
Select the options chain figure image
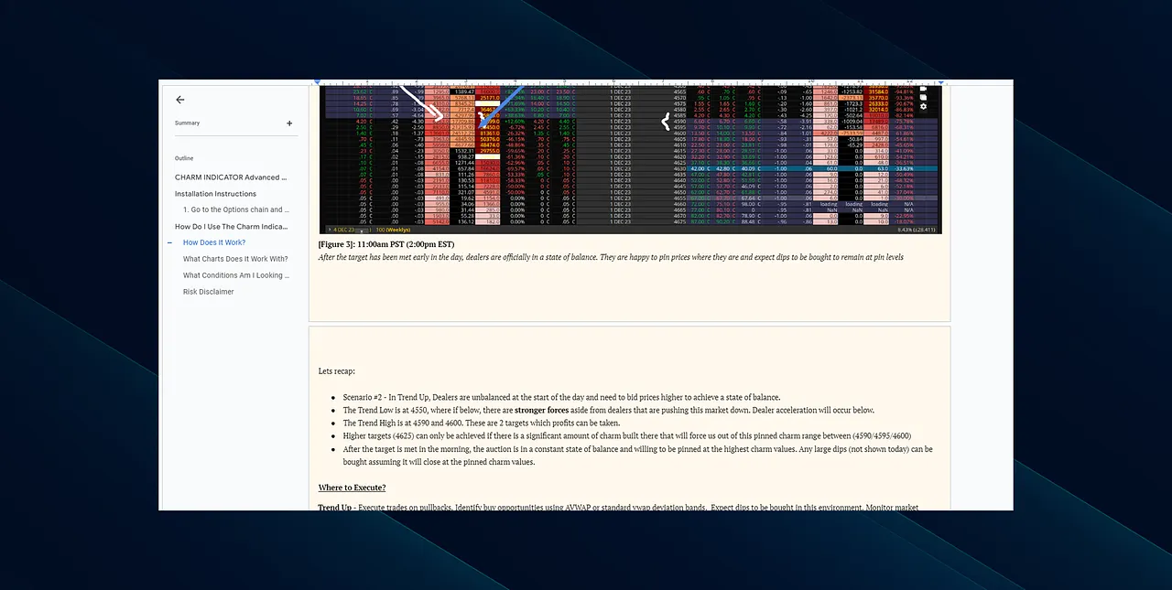coord(630,161)
